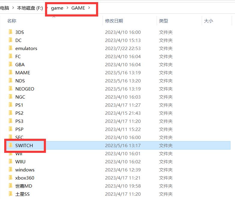Click date 2023/7/22 22:53 of emulators
This screenshot has height=199, width=235.
tap(123, 48)
